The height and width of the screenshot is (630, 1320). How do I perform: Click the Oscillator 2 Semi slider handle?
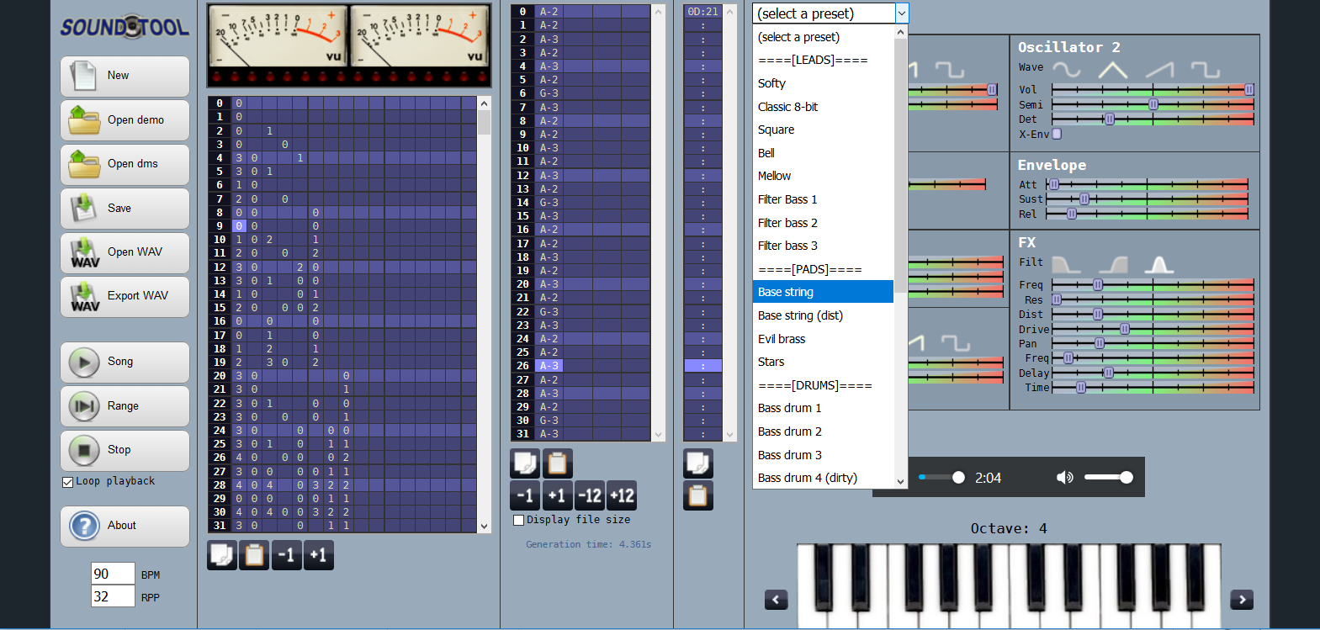click(x=1153, y=104)
